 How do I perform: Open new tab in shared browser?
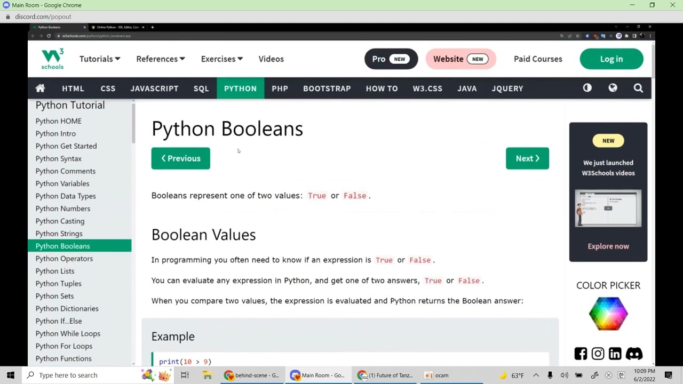(x=152, y=27)
